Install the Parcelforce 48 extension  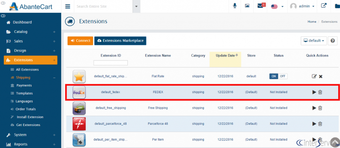[x=314, y=124]
